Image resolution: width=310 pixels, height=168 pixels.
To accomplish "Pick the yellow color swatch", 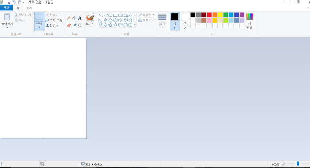I will coord(220,15).
